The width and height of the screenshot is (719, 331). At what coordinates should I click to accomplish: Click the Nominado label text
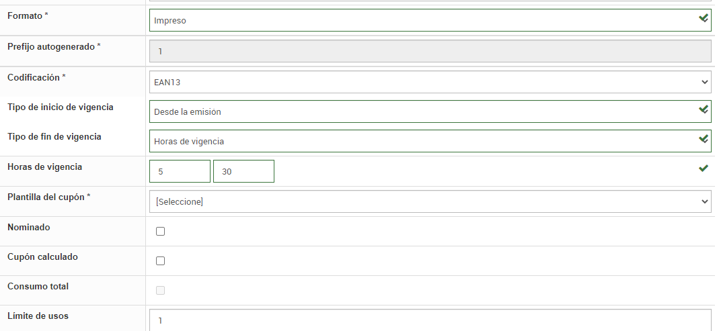click(29, 228)
